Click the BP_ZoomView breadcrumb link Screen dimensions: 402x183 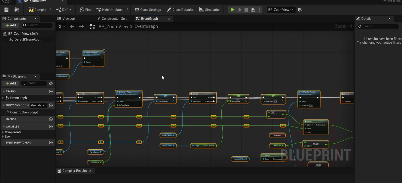pyautogui.click(x=113, y=27)
